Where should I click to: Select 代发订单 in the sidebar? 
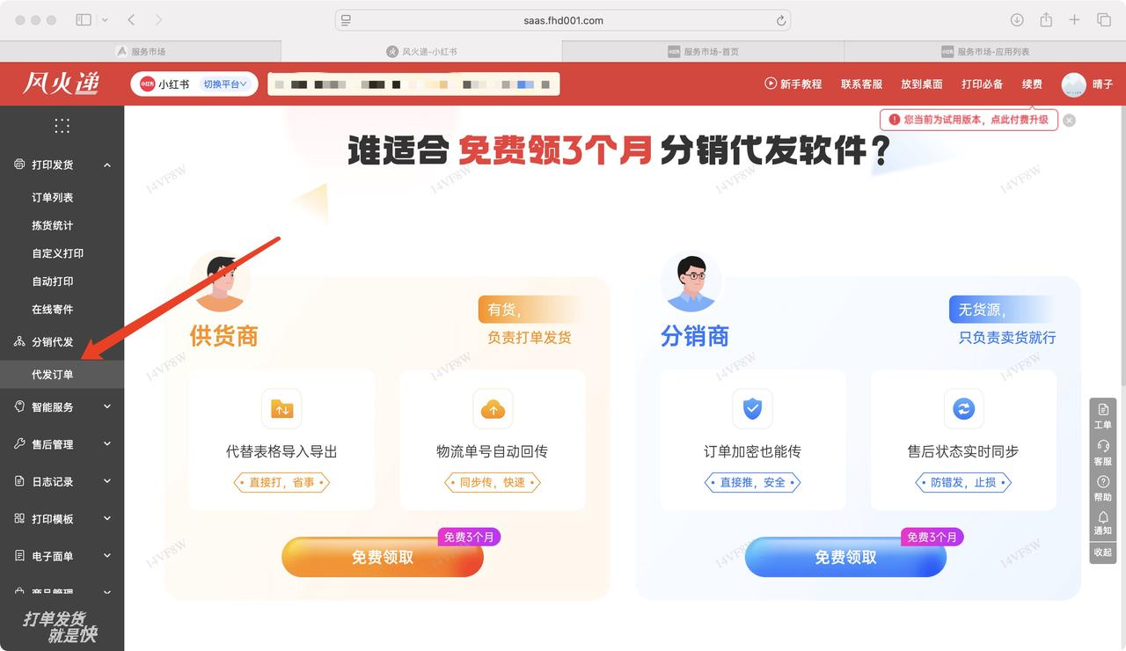[x=53, y=375]
